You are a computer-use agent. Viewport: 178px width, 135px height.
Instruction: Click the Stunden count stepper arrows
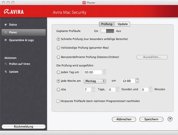tap(118, 89)
